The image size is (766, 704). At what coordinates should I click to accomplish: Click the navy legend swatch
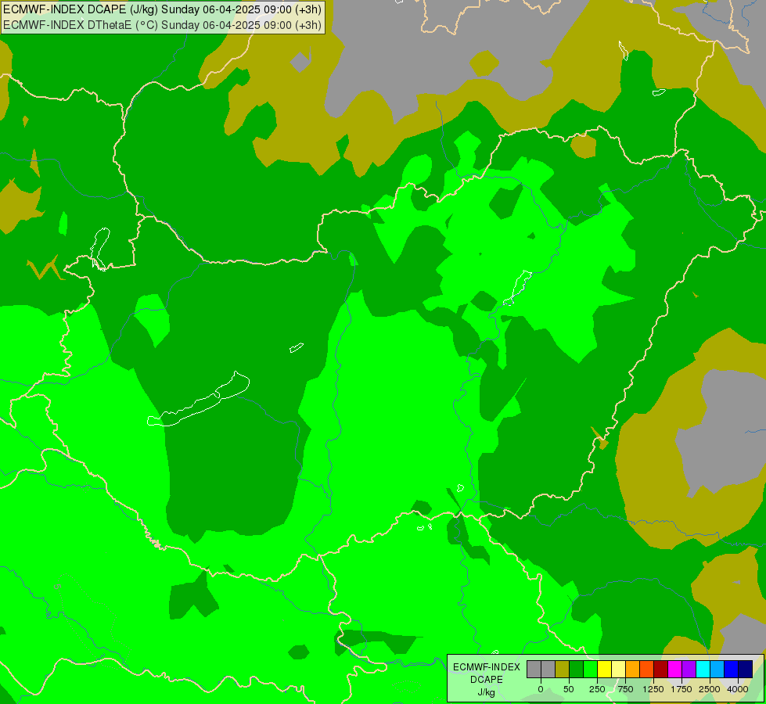coord(746,670)
